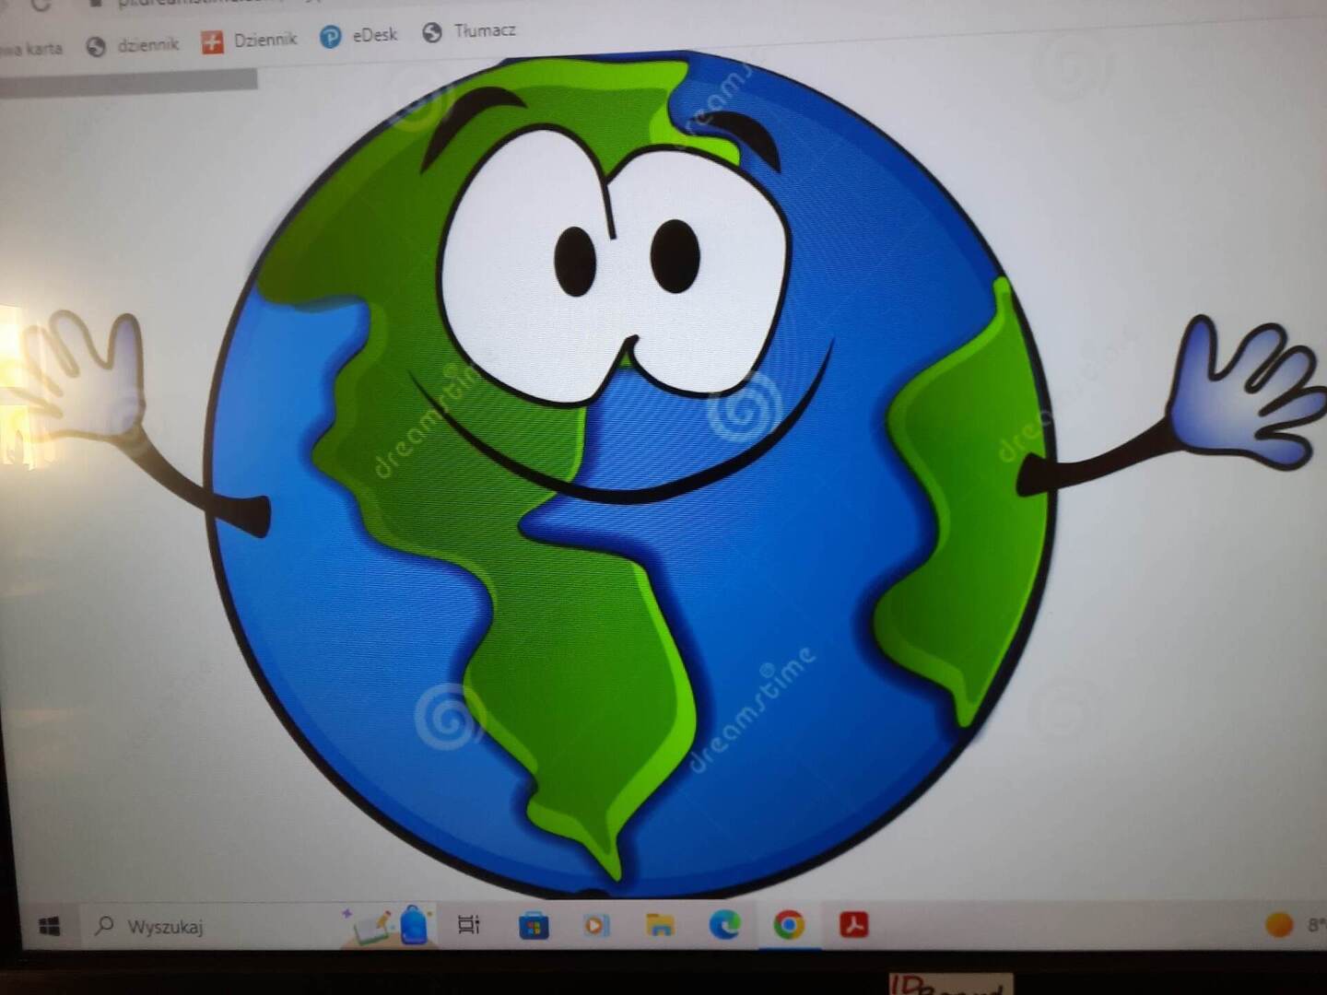Screen dimensions: 1327x995
Task: Open Adobe Acrobat from the taskbar
Action: click(x=853, y=923)
